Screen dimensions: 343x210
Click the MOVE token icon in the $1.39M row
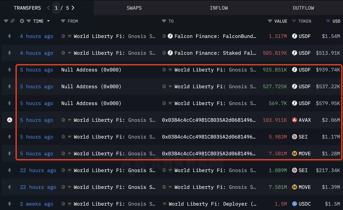coord(294,187)
